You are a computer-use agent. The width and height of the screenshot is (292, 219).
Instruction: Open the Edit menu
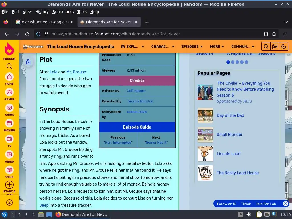[x=15, y=12]
